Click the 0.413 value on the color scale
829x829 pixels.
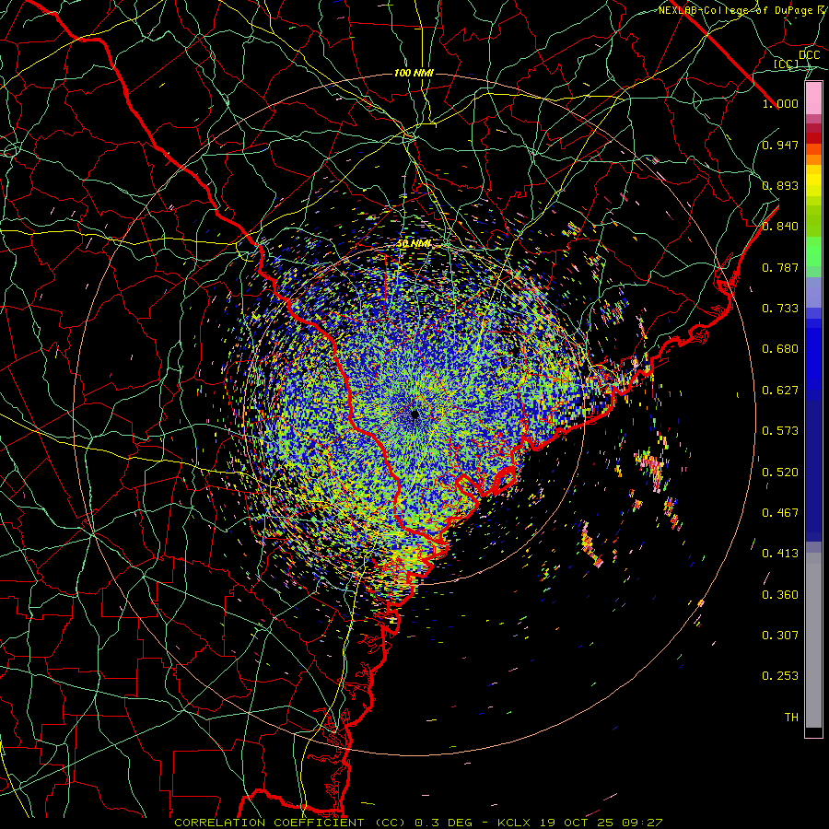(780, 554)
